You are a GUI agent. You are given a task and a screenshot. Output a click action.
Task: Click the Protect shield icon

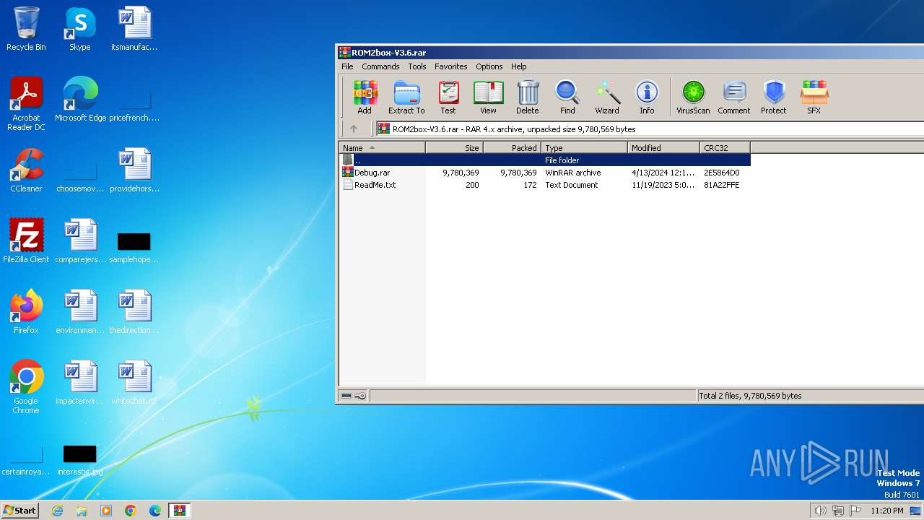point(774,97)
